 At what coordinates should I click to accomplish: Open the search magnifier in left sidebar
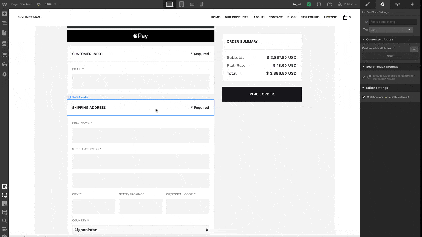tap(4, 221)
